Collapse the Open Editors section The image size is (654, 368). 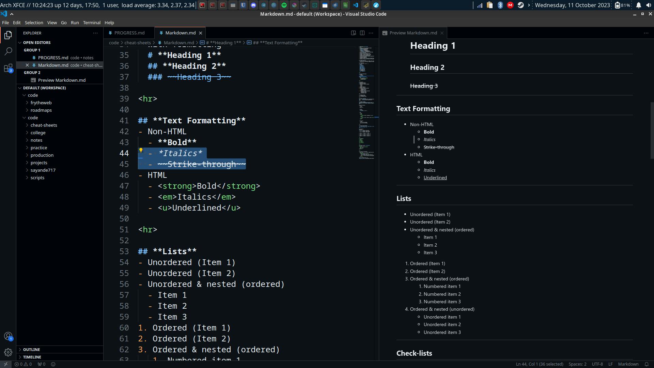60,43
